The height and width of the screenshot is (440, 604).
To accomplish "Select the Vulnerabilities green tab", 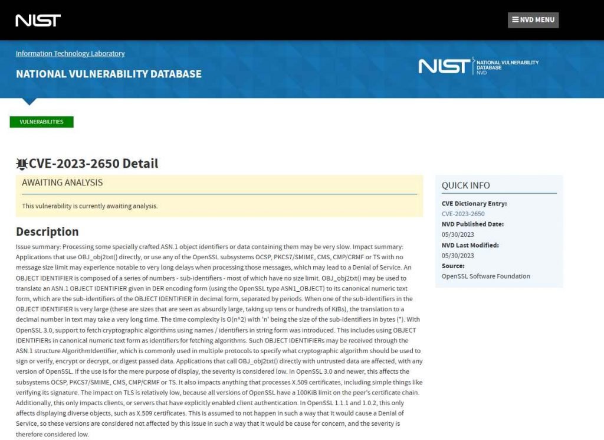I will click(42, 122).
